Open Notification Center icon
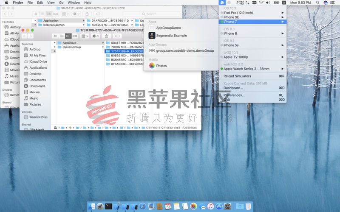Screen dimensions: 340x212 (x=332, y=3)
